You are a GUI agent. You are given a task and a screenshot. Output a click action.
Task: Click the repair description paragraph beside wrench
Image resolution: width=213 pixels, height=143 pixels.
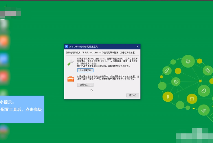(108, 62)
